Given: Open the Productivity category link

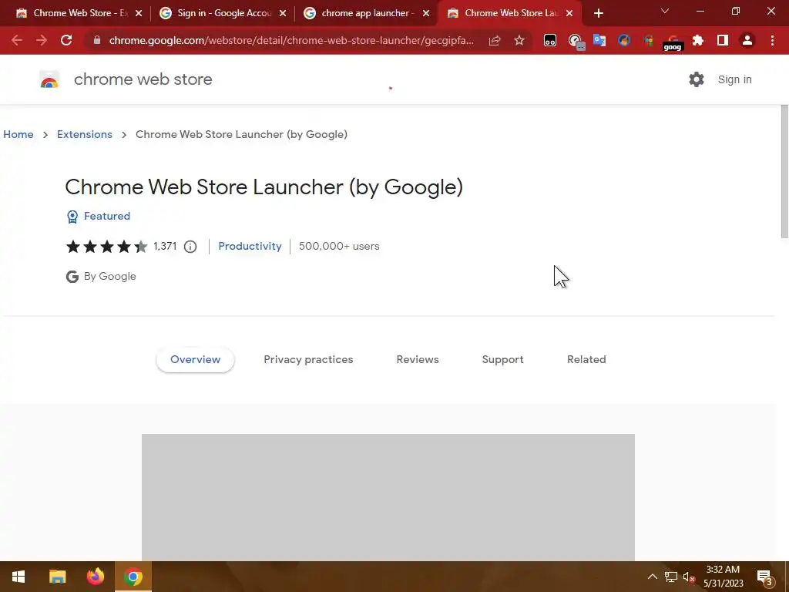Looking at the screenshot, I should [x=250, y=246].
